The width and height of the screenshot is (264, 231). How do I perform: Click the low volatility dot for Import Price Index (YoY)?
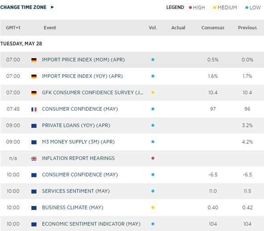[153, 76]
